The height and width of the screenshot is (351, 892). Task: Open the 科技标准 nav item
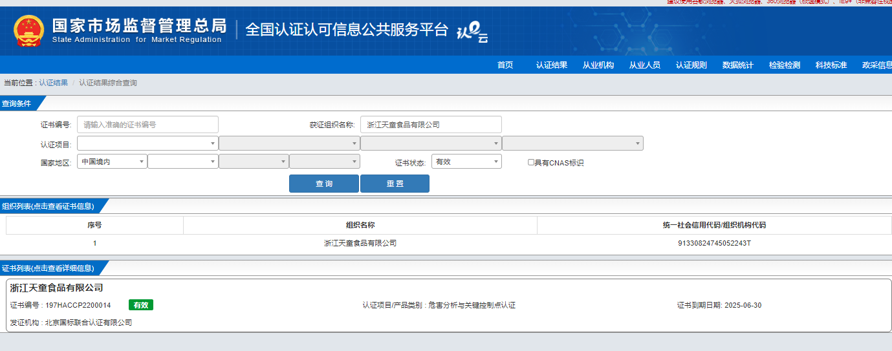click(x=831, y=65)
